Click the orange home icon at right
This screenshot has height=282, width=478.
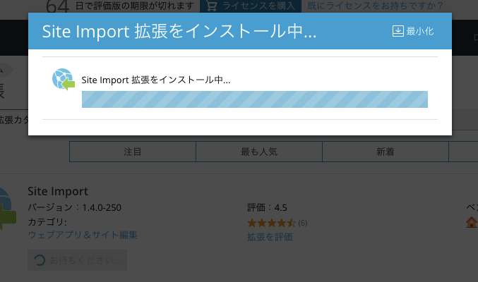[x=472, y=222]
